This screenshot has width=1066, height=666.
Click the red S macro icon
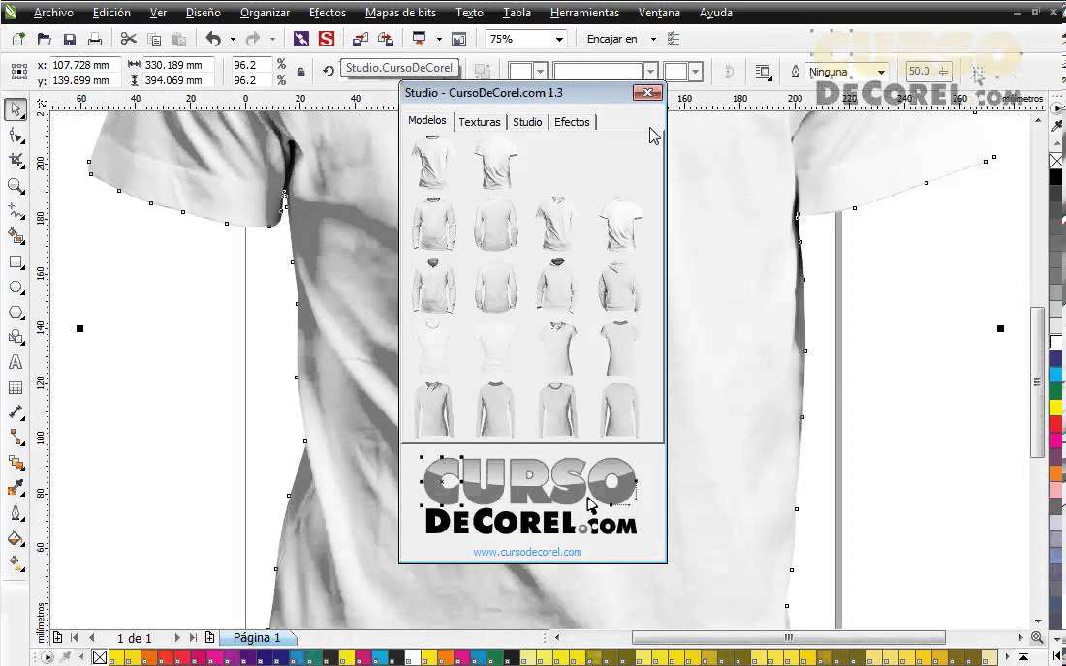coord(327,40)
